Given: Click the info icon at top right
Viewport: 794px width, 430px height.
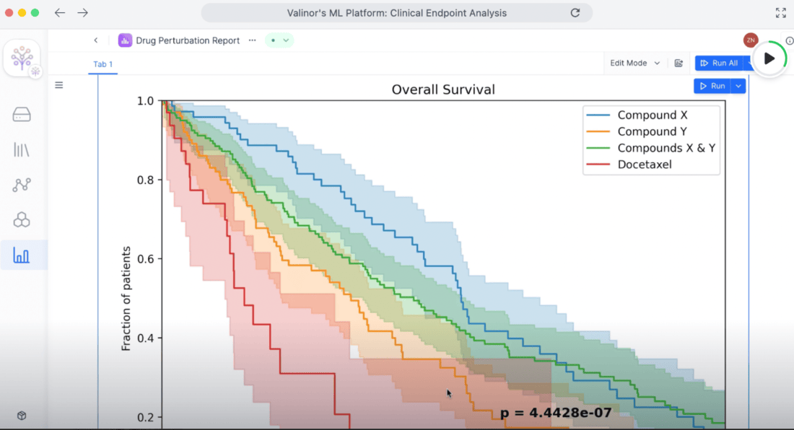Looking at the screenshot, I should click(x=790, y=41).
